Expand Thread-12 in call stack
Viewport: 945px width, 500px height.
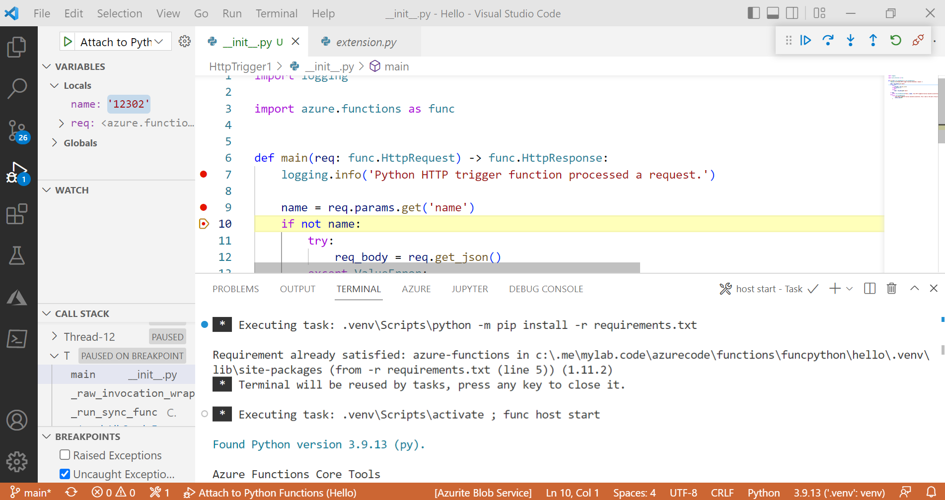[55, 336]
